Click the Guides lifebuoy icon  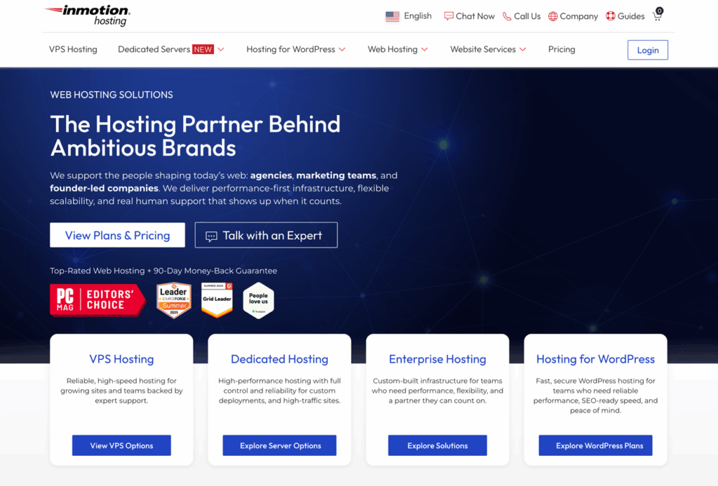(611, 16)
